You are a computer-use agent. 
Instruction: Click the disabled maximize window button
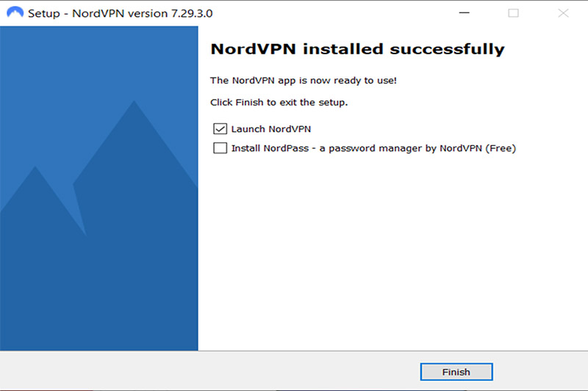(x=513, y=13)
